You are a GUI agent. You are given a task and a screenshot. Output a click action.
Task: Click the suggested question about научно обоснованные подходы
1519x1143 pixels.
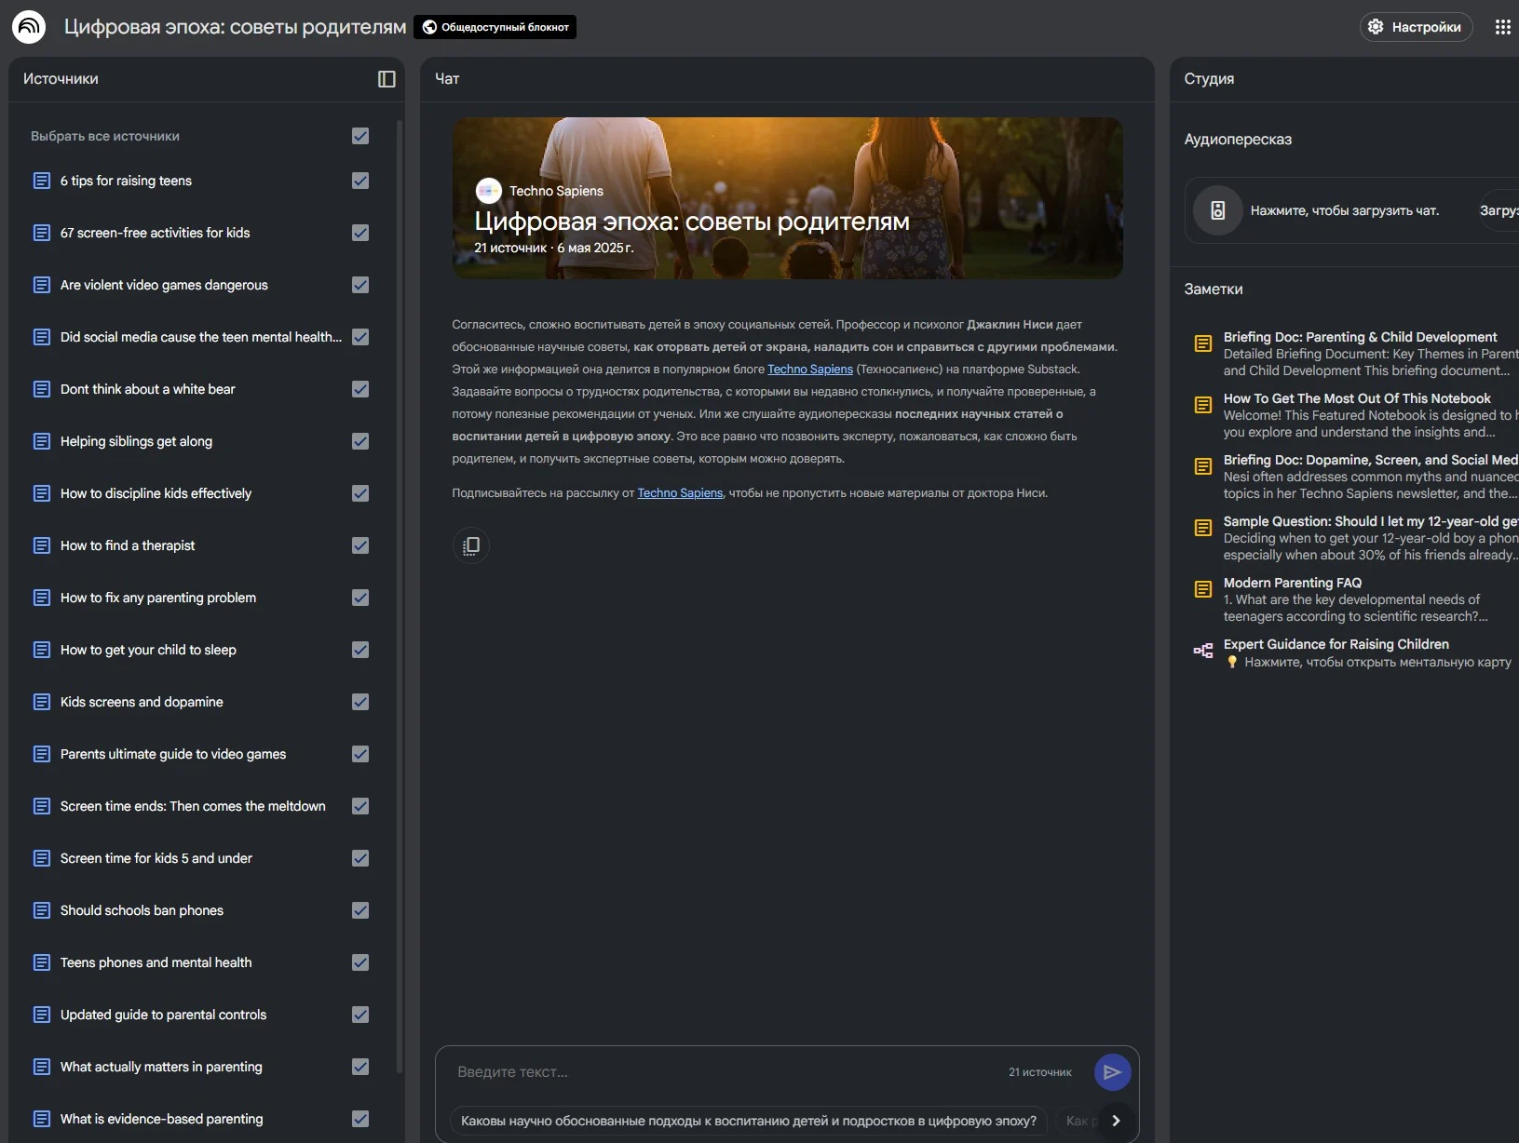point(748,1121)
